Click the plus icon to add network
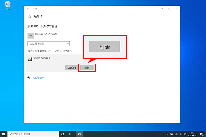The image size is (206, 137). click(x=31, y=35)
